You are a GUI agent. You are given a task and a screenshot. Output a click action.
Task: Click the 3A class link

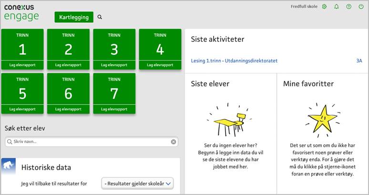[359, 61]
